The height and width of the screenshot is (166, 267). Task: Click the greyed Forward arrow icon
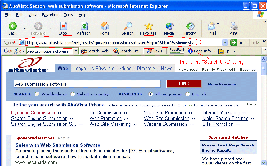(x=38, y=26)
